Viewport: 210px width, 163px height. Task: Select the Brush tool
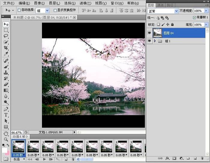(x=6, y=67)
